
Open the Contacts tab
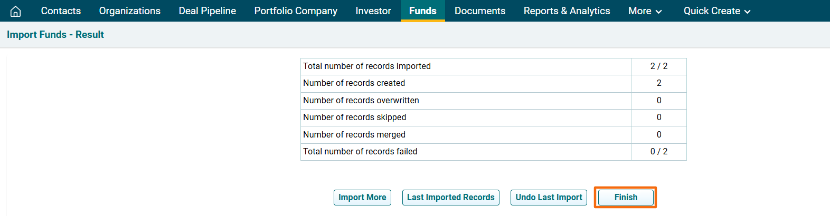pos(61,11)
